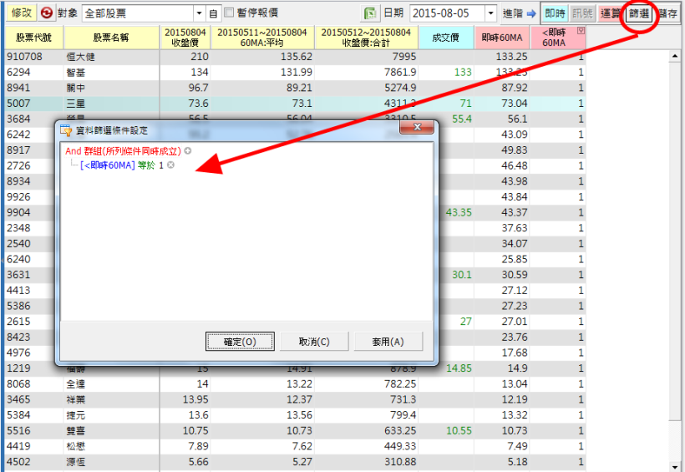Toggle the 即時 button in toolbar

point(554,13)
